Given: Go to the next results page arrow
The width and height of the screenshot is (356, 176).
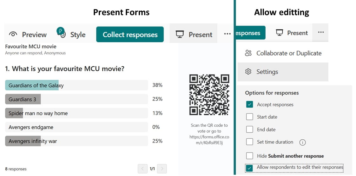Looking at the screenshot, I should (162, 169).
